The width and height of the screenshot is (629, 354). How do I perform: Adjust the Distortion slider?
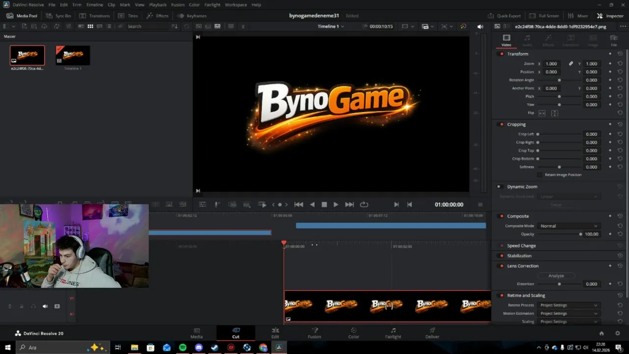pyautogui.click(x=559, y=284)
